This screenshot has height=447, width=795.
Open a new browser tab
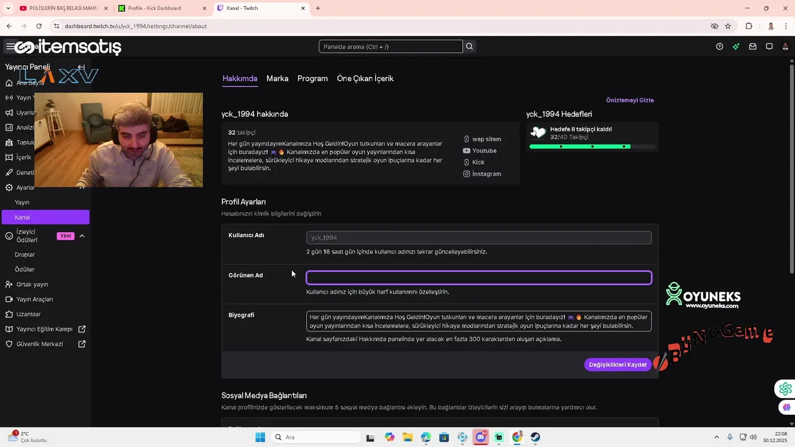318,8
